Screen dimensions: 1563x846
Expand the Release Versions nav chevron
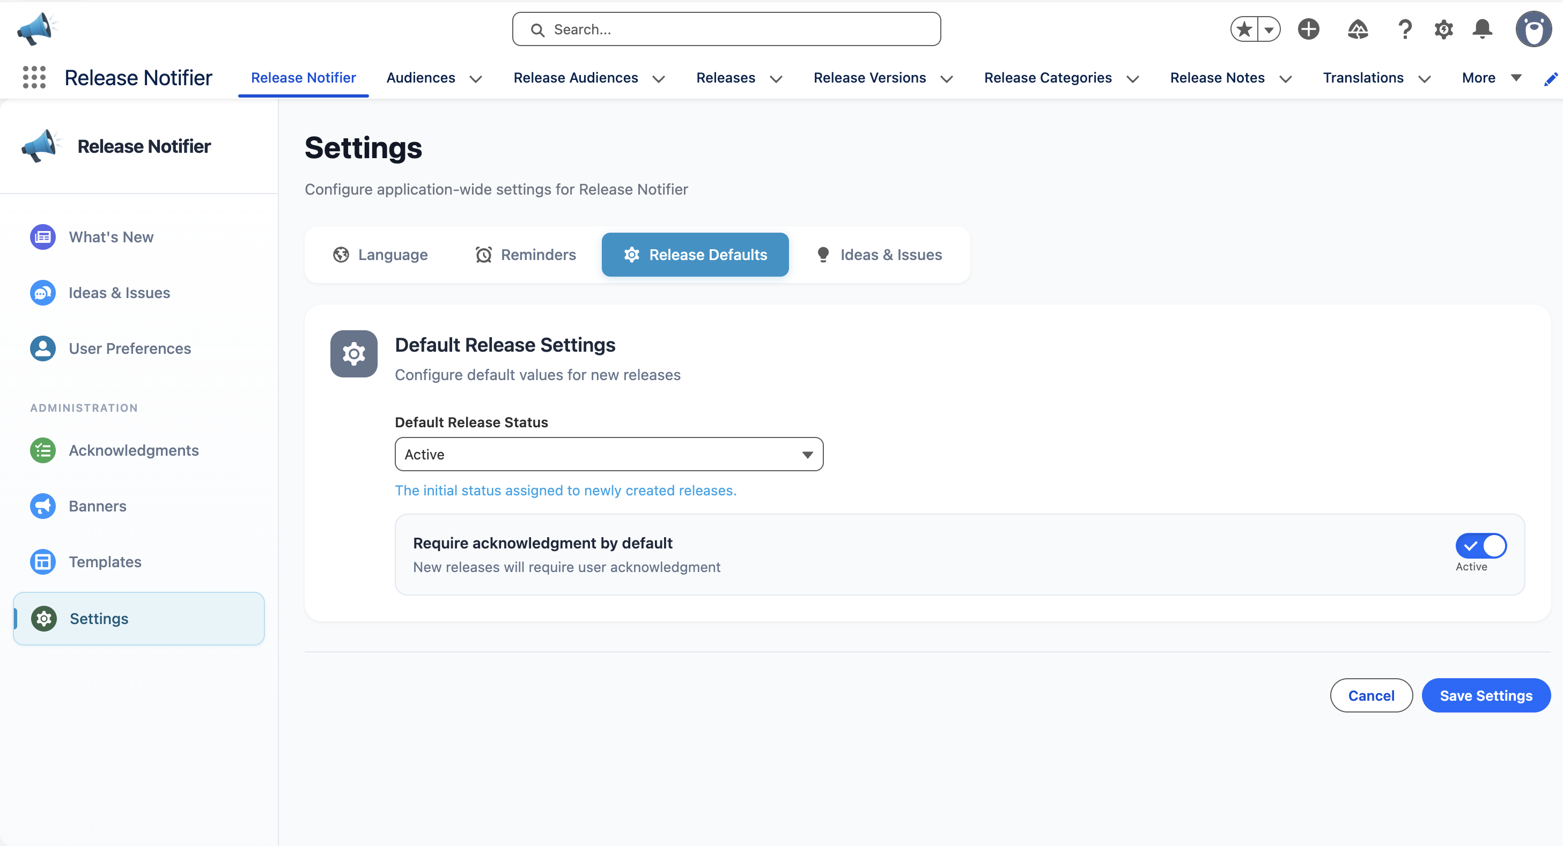[x=946, y=79]
